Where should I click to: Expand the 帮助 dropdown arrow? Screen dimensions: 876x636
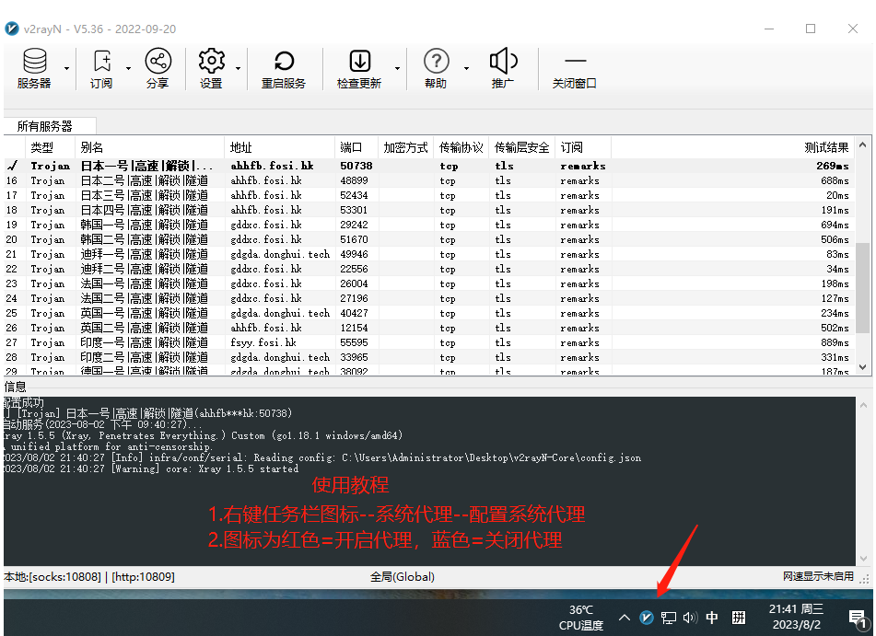tap(466, 69)
